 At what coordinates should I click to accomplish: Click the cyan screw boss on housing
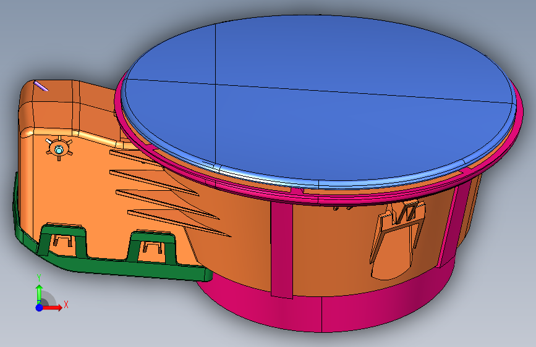tap(59, 149)
